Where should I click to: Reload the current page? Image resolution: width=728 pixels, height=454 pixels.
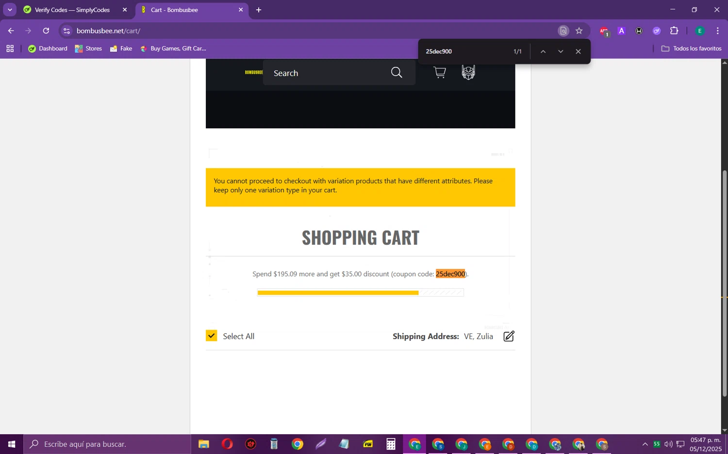click(x=46, y=31)
